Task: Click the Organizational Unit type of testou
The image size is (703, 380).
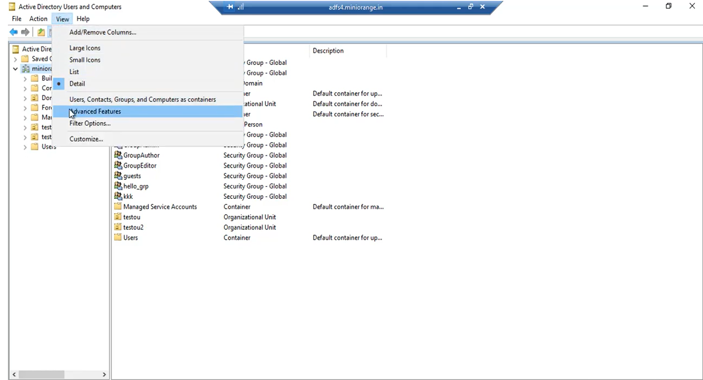Action: coord(249,217)
